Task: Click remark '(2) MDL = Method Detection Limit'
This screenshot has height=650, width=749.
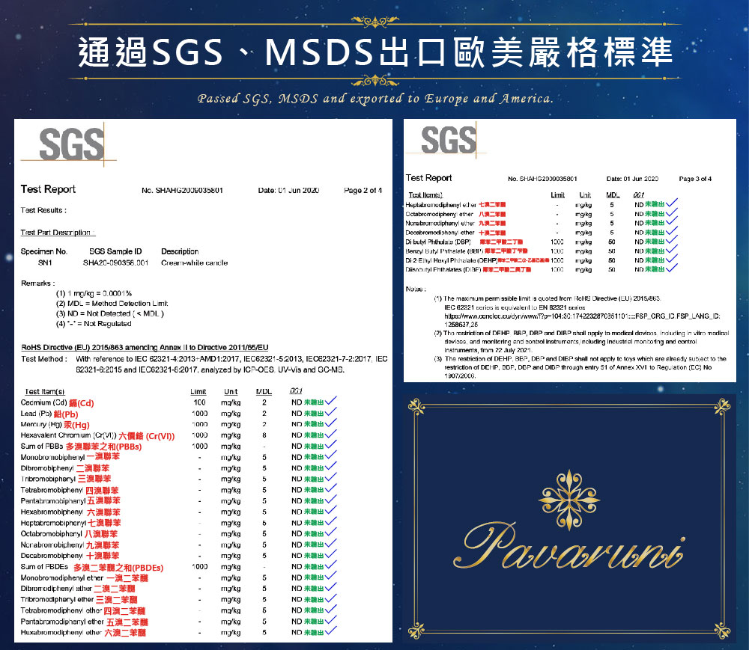Action: pos(112,303)
